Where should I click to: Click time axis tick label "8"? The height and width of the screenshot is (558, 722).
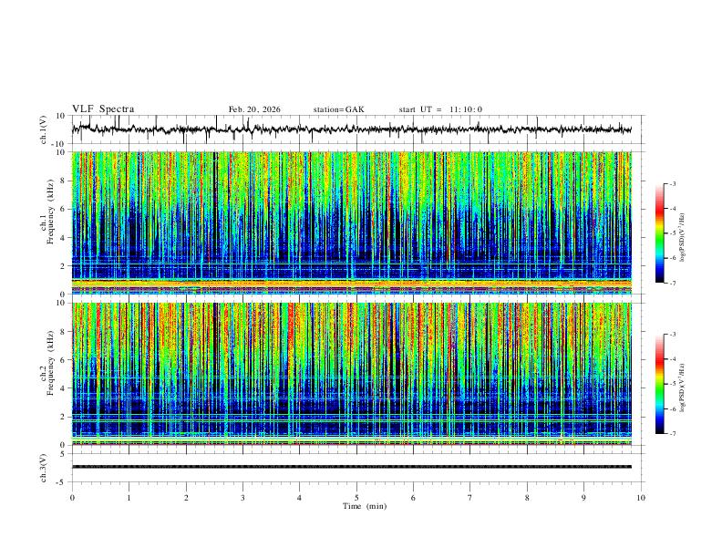(527, 498)
